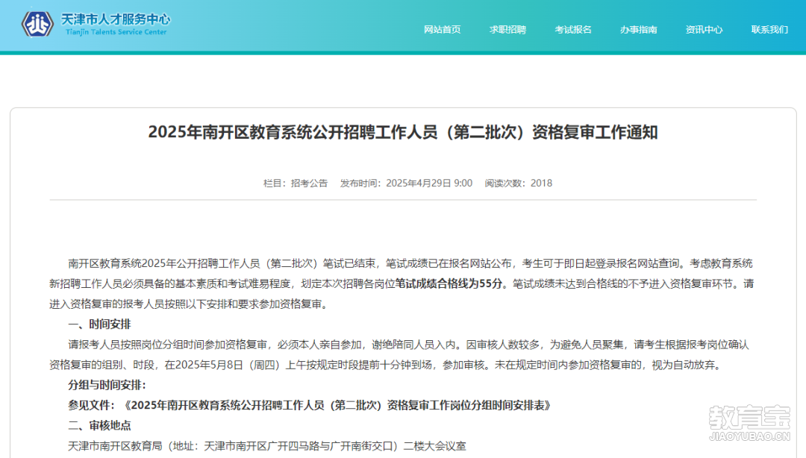Open the 求职招聘 menu item

coord(507,30)
